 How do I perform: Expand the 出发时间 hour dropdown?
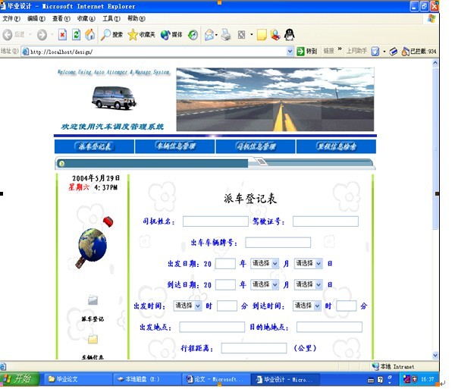coord(187,306)
